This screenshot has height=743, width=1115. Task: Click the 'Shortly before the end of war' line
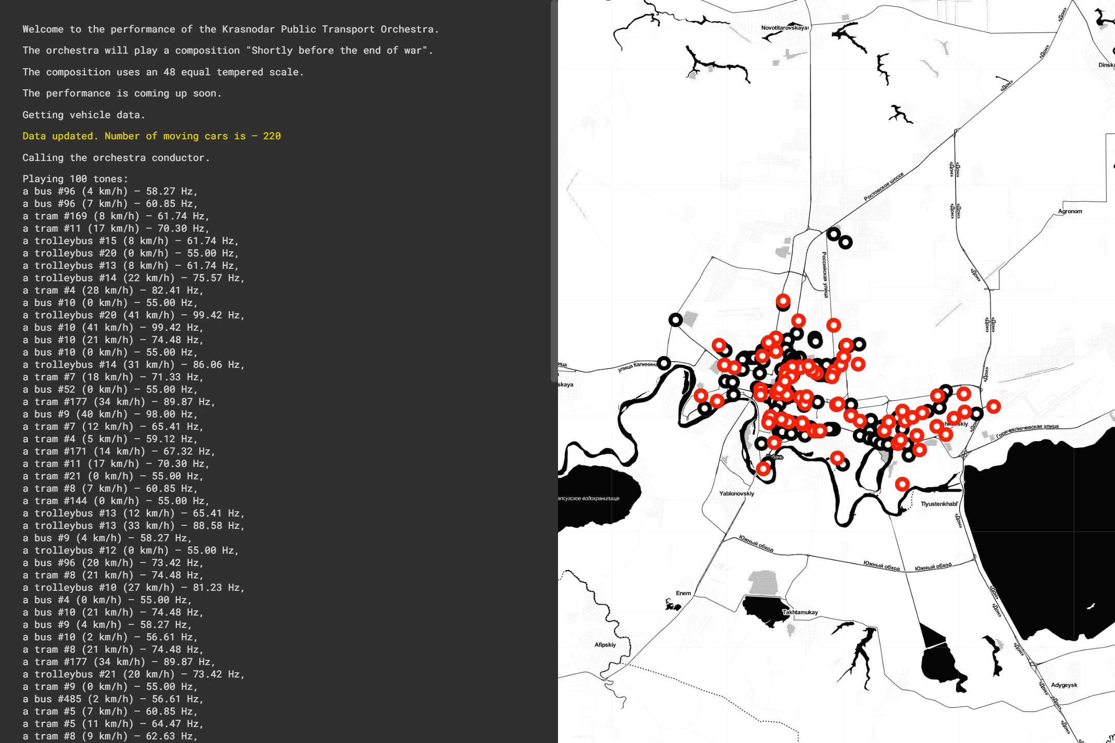228,51
